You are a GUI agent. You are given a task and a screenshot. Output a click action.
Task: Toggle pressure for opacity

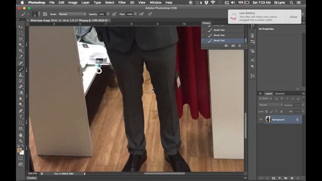[114, 14]
